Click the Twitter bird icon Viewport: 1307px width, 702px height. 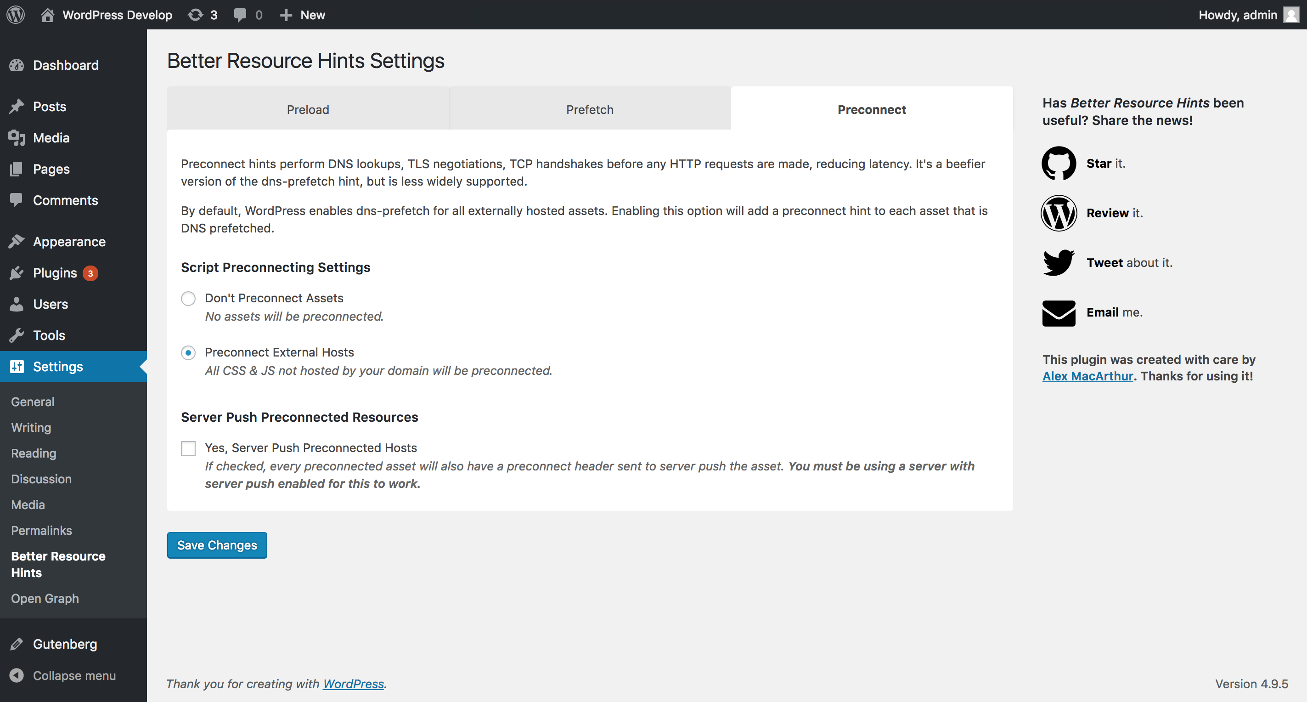[x=1059, y=262]
